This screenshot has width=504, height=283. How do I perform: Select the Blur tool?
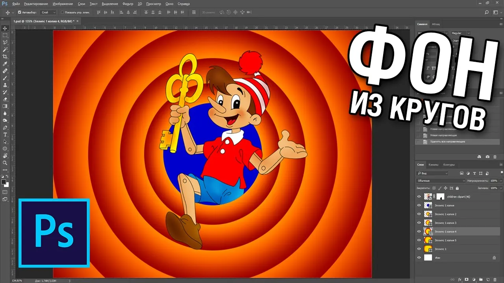click(5, 113)
